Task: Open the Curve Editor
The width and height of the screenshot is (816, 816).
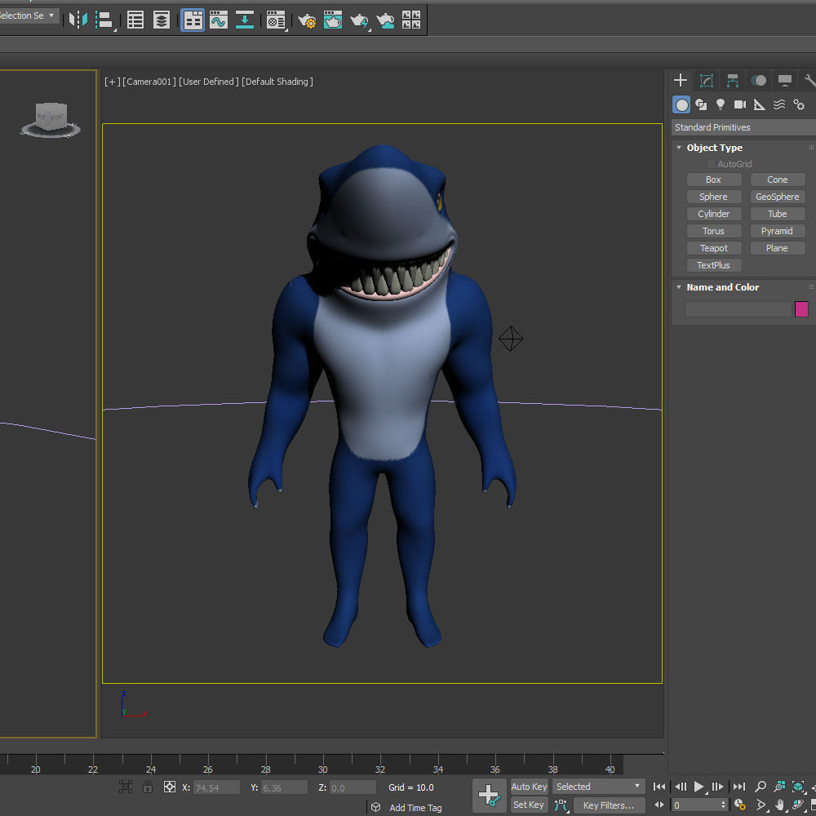Action: tap(219, 20)
